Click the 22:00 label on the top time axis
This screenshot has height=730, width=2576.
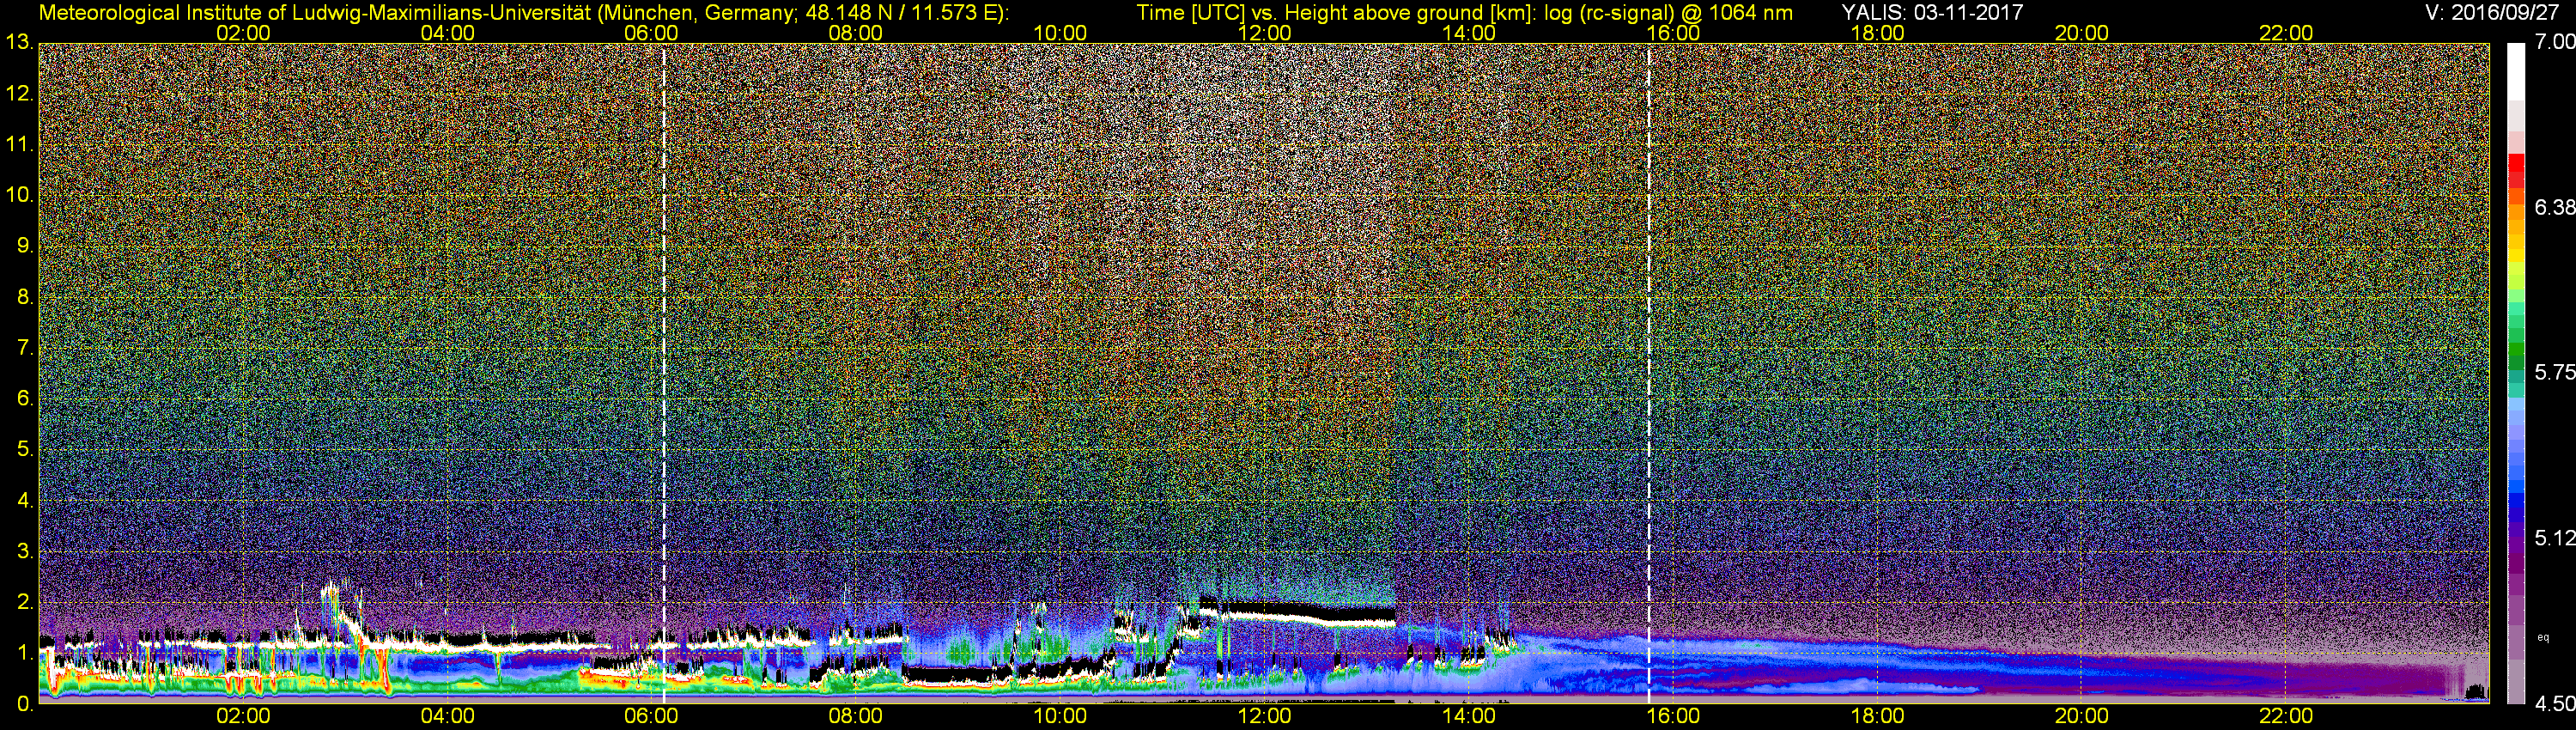click(2286, 33)
